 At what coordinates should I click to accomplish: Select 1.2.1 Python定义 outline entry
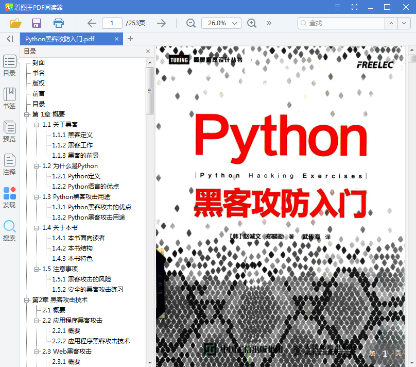76,176
